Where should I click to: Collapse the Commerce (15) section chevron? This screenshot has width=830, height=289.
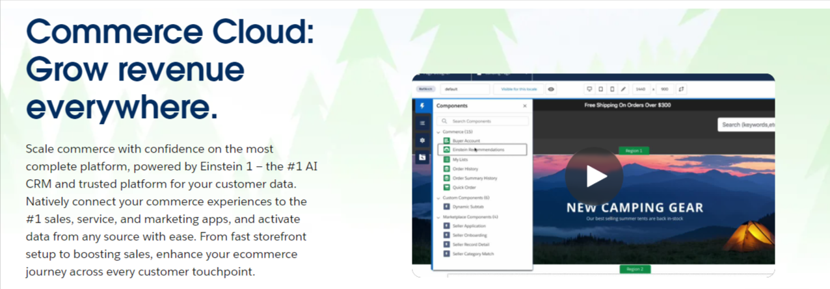pyautogui.click(x=438, y=132)
